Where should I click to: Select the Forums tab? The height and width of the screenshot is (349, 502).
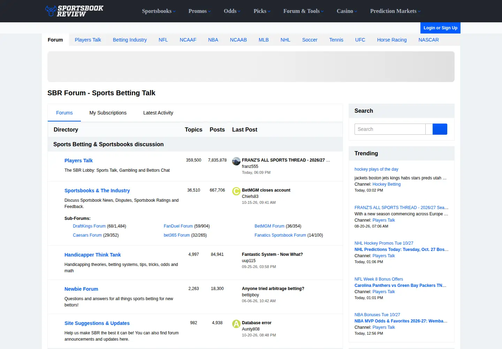(64, 113)
